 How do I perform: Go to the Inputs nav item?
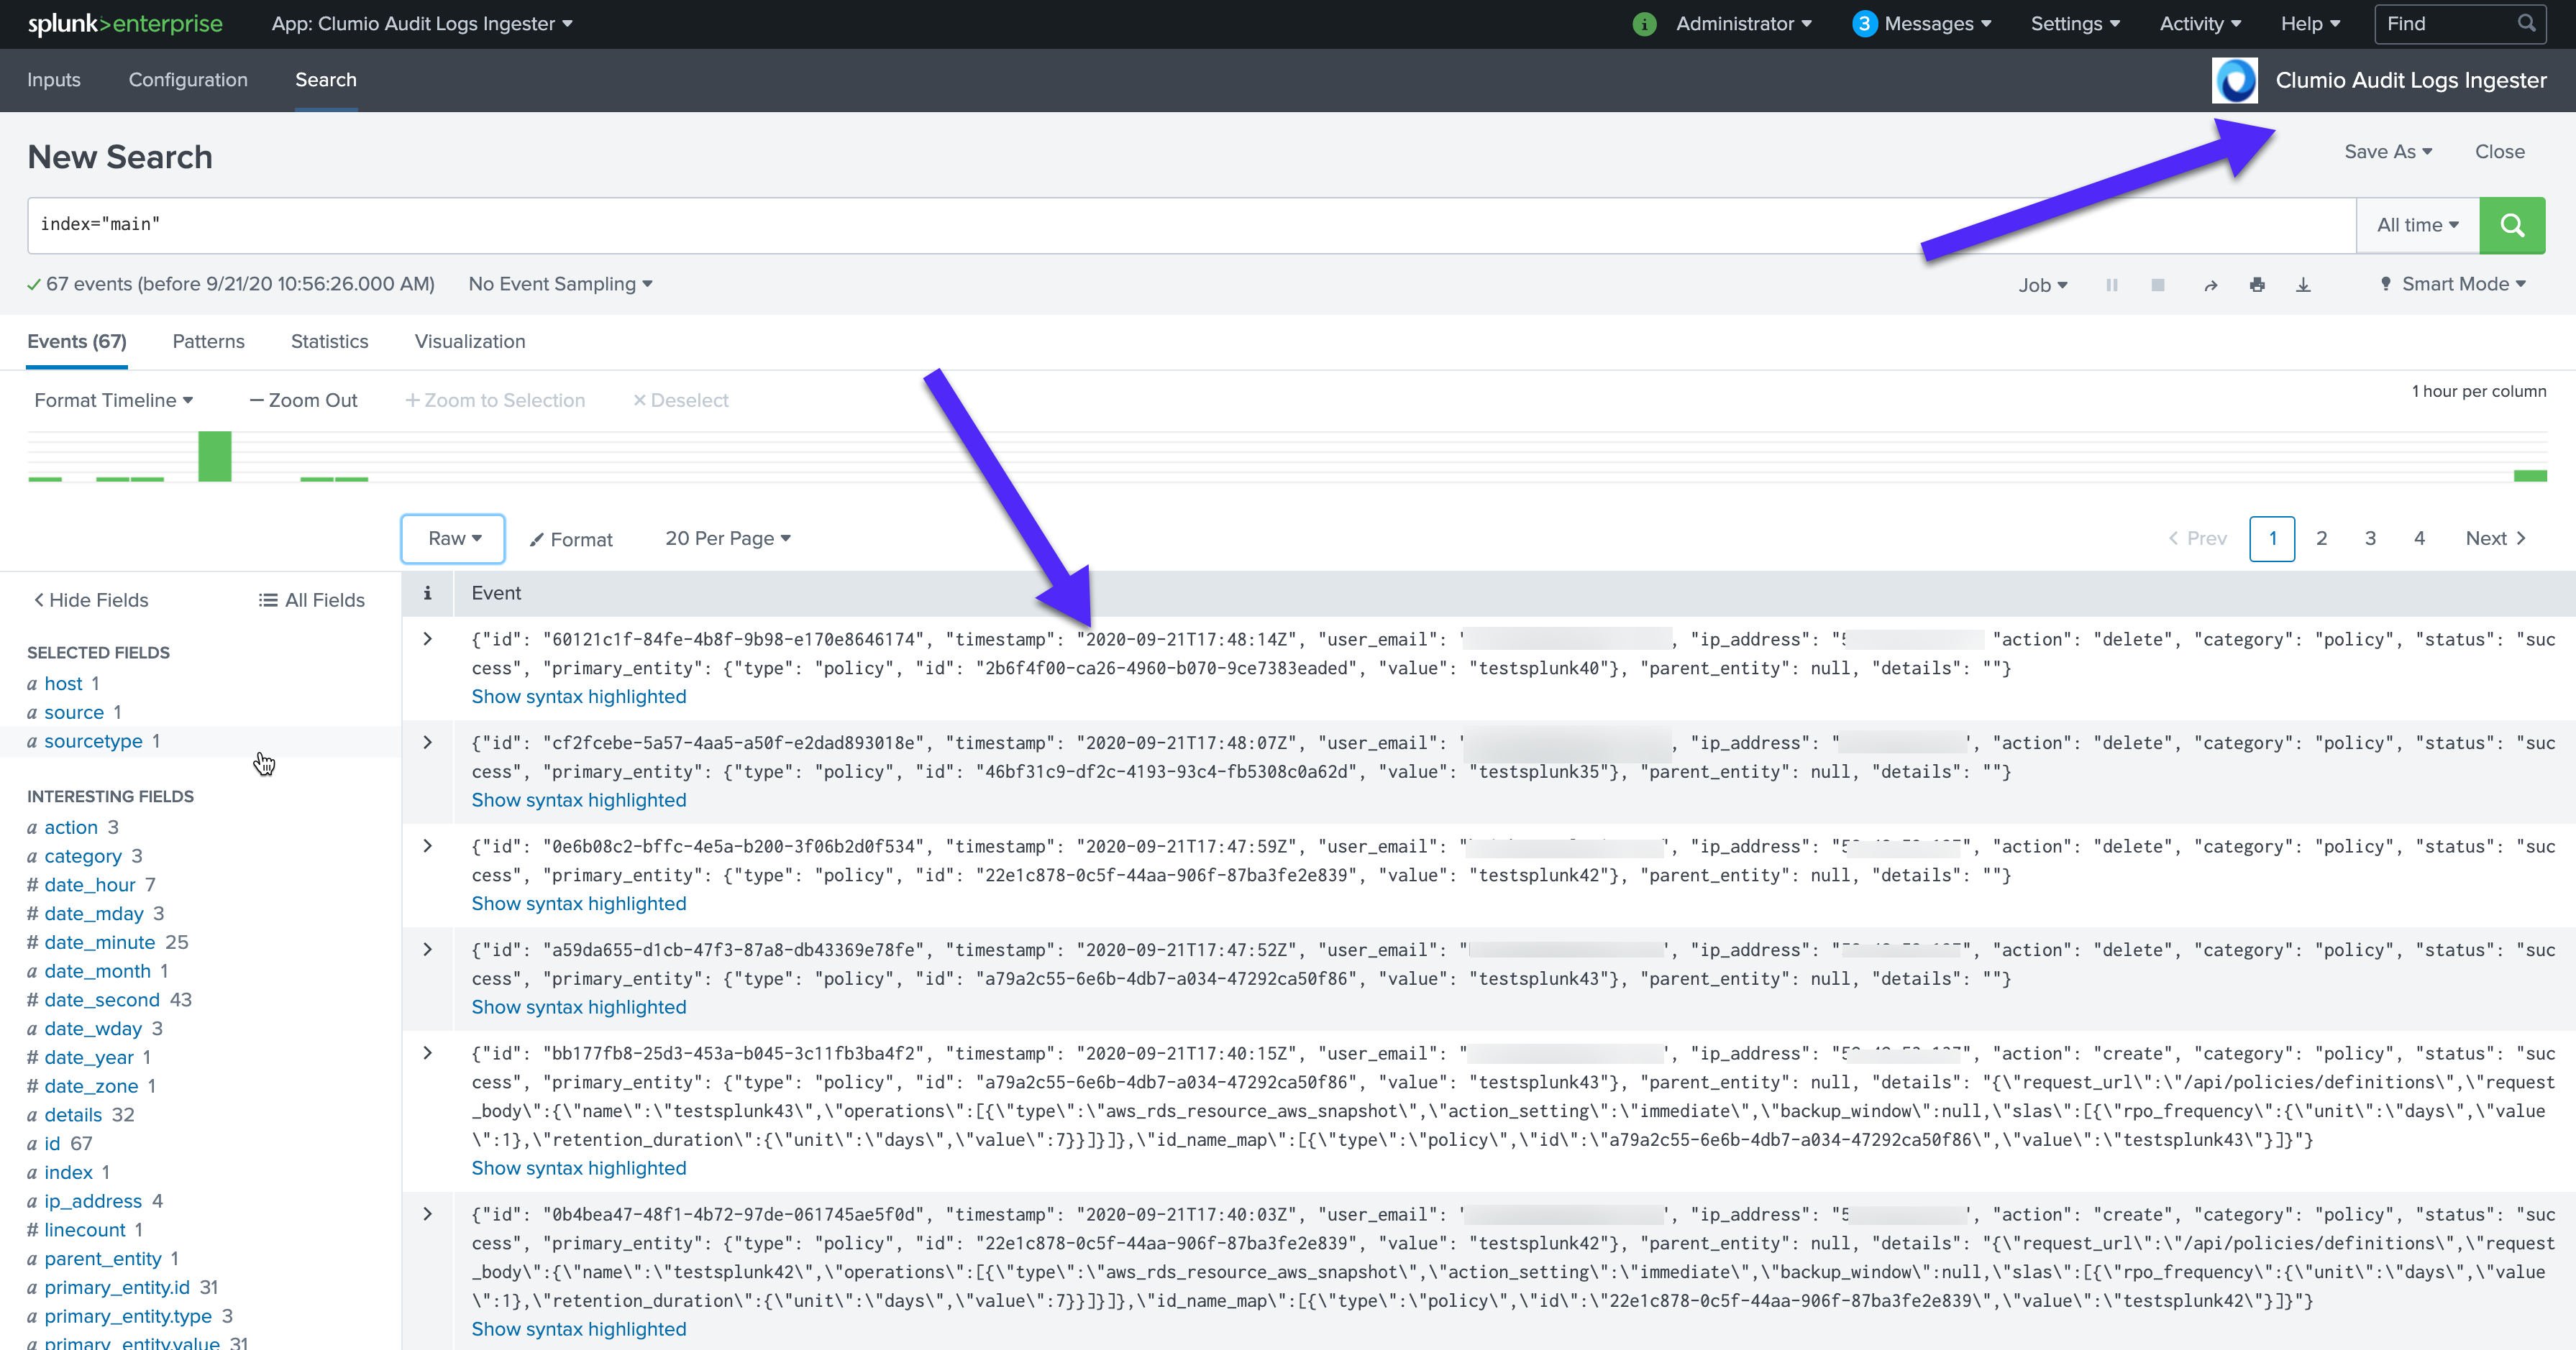click(54, 80)
